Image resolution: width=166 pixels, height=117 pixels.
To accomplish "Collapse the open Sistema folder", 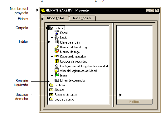I will 51,28.
